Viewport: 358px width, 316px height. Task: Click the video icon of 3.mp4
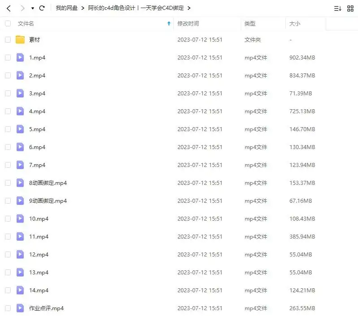[x=20, y=93]
